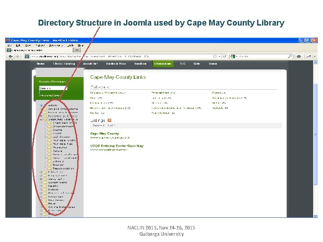Click the magnifier icon in Google search box
The height and width of the screenshot is (242, 323).
pyautogui.click(x=290, y=56)
